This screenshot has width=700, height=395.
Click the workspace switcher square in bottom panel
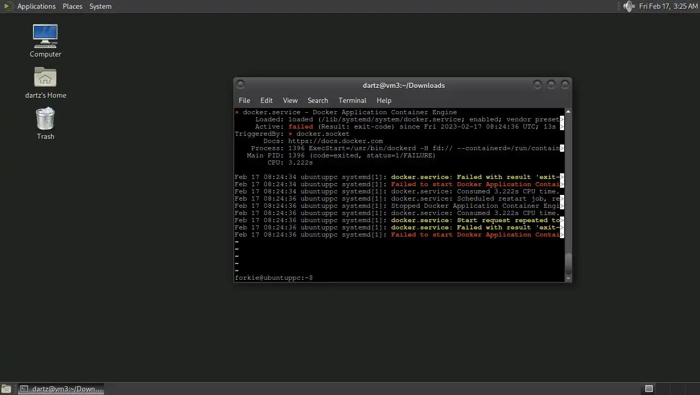pyautogui.click(x=649, y=388)
